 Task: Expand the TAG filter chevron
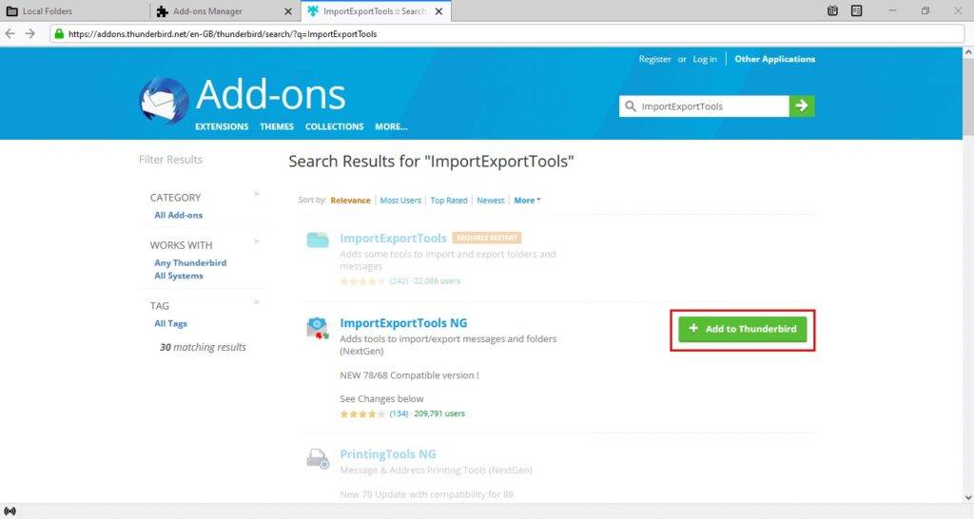(x=257, y=302)
